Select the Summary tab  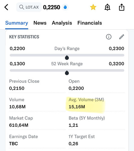(x=17, y=23)
